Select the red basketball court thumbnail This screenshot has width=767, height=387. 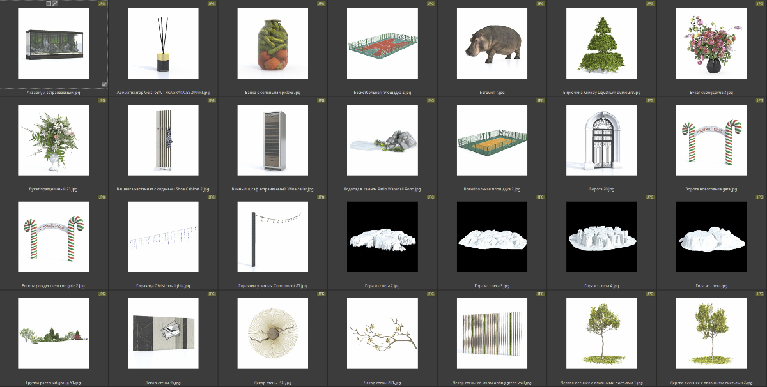pyautogui.click(x=382, y=43)
